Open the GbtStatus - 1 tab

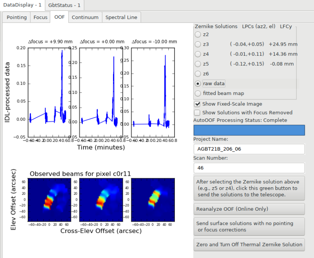pos(64,5)
